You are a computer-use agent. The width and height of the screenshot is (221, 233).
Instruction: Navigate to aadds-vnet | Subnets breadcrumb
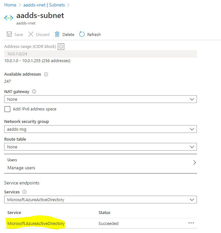coord(44,5)
